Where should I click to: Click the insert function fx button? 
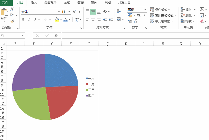click(x=56, y=36)
